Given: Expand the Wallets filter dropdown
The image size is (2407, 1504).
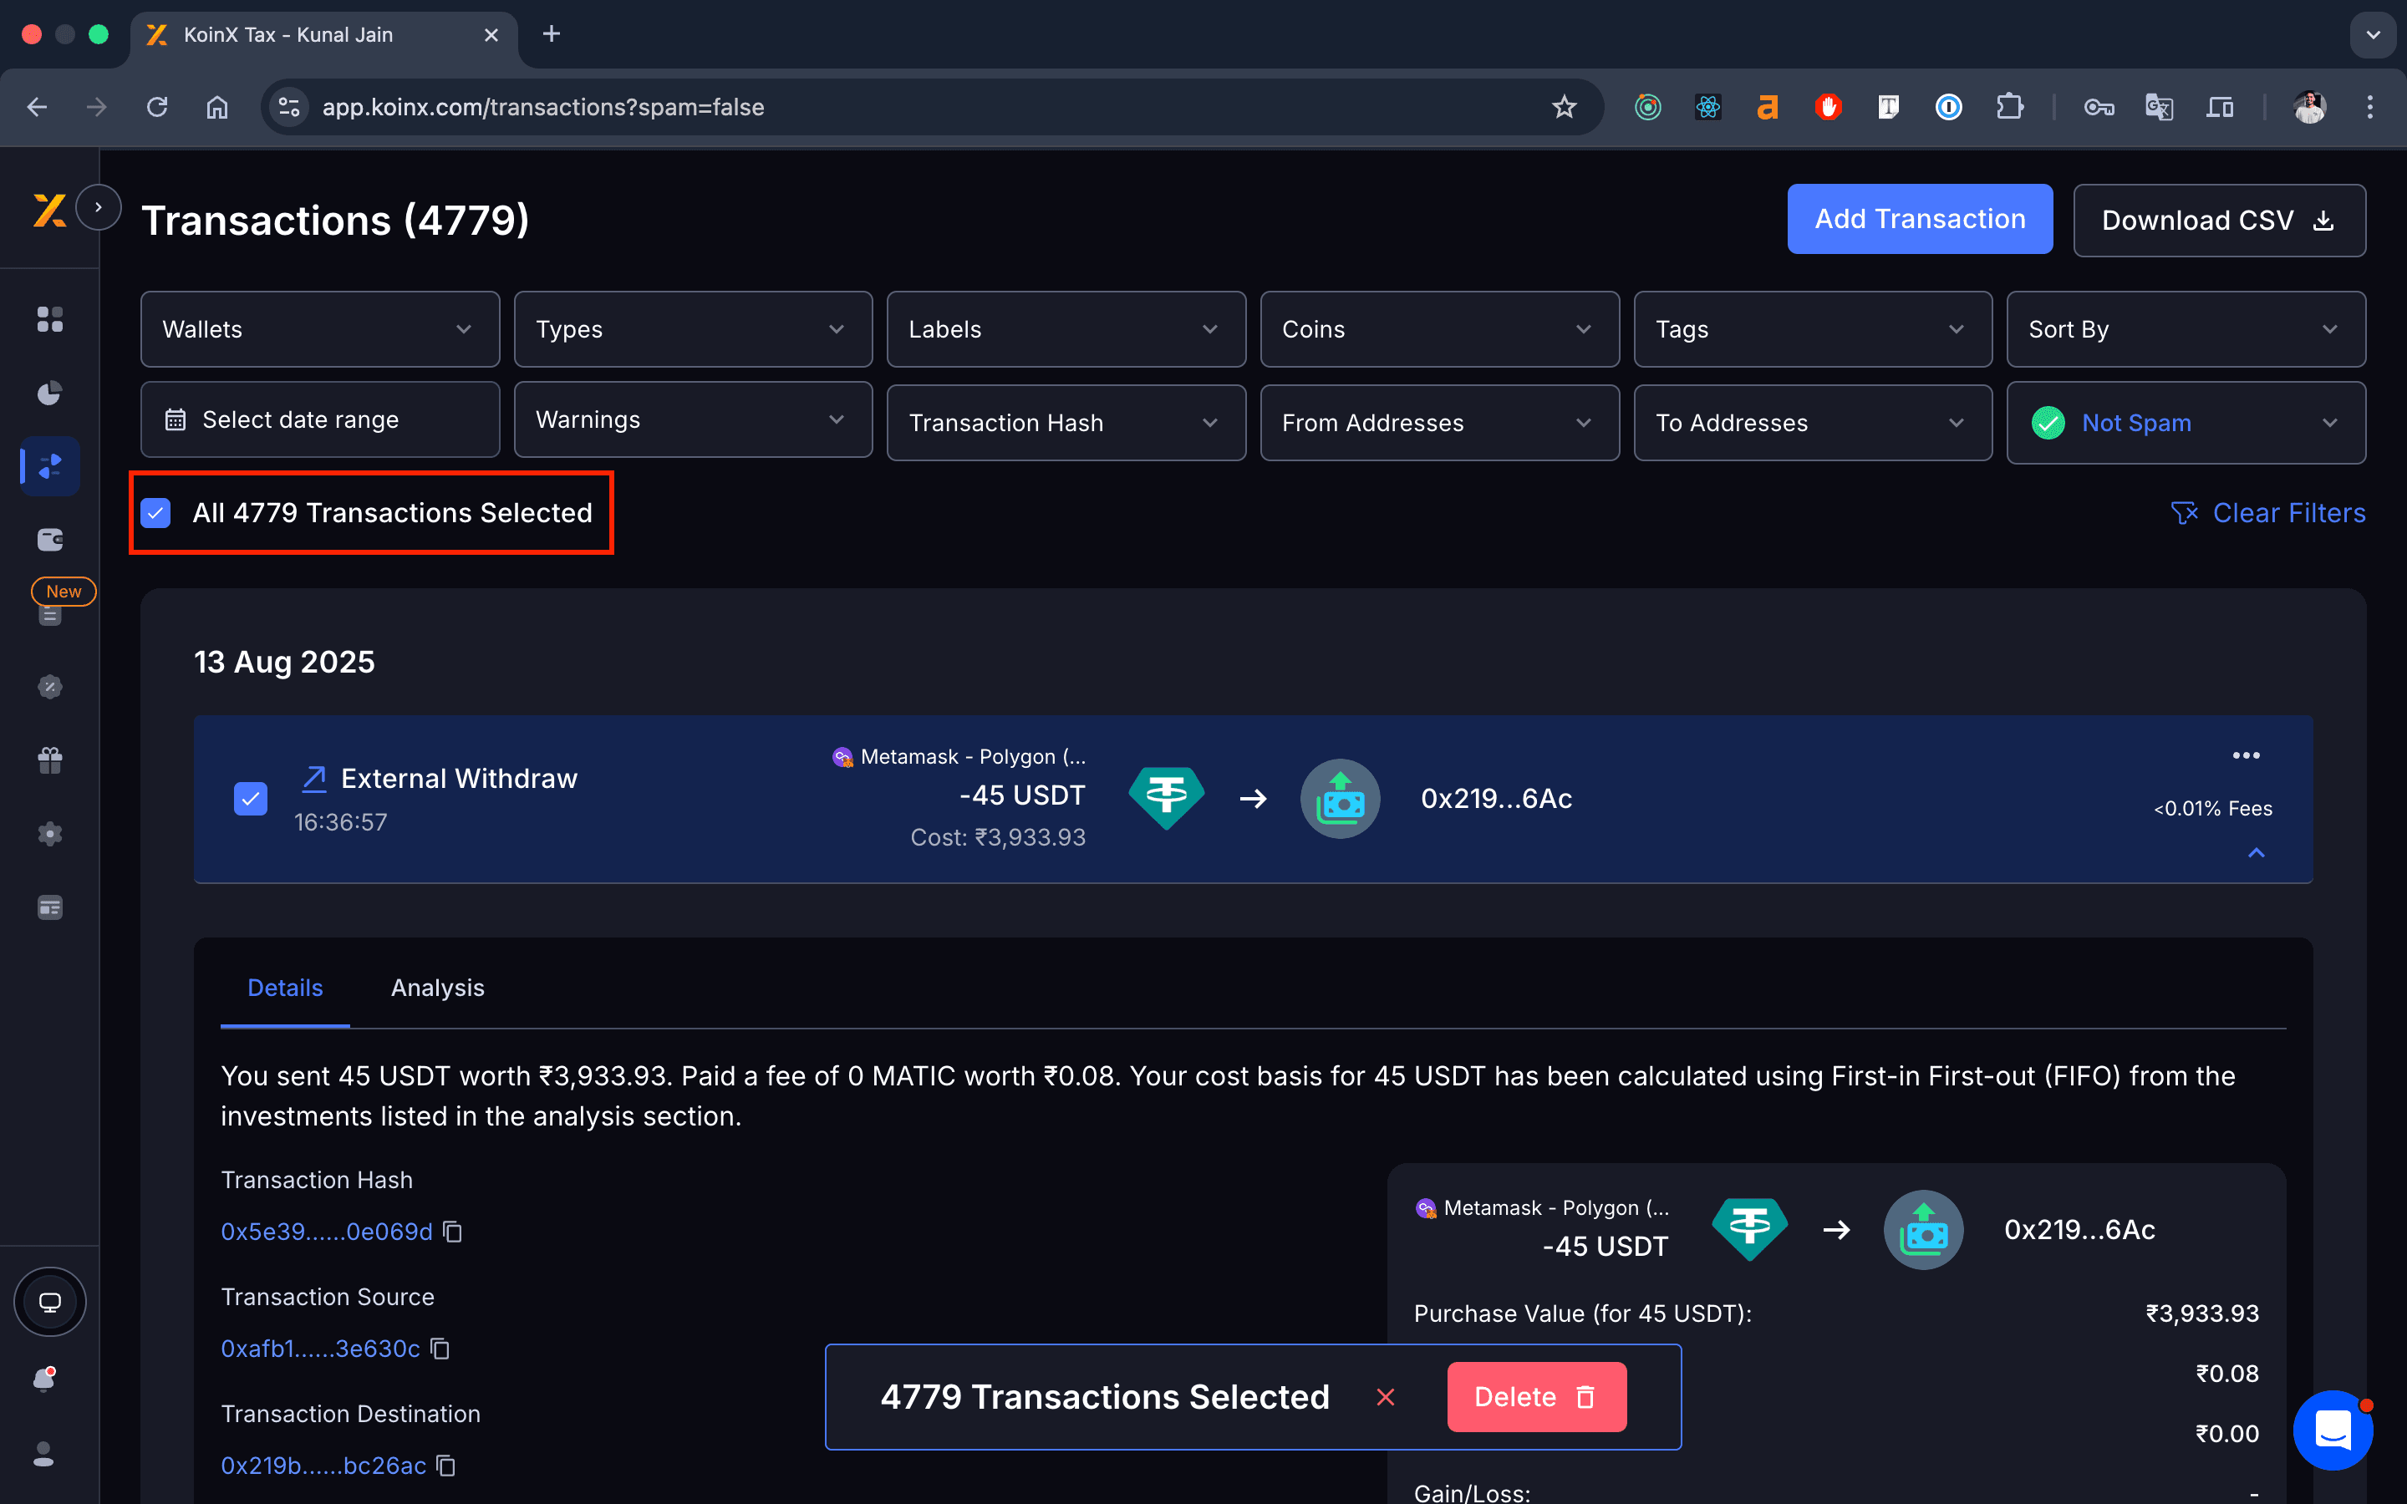Looking at the screenshot, I should (x=319, y=329).
